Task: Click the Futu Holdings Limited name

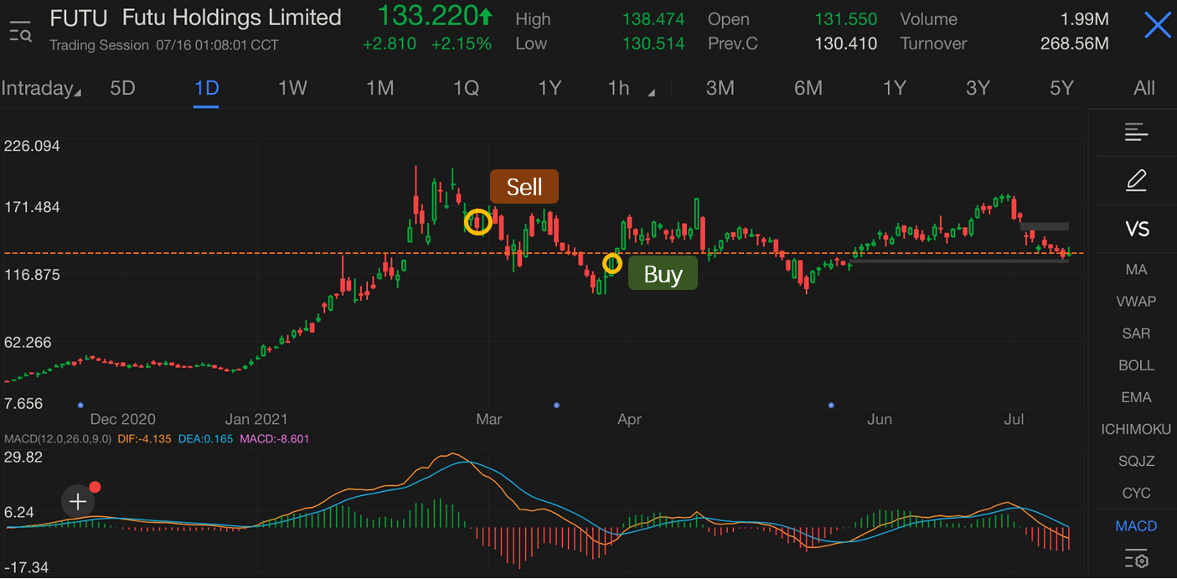Action: [x=232, y=18]
